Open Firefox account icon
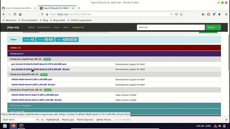Image resolution: width=230 pixels, height=129 pixels. pyautogui.click(x=214, y=14)
